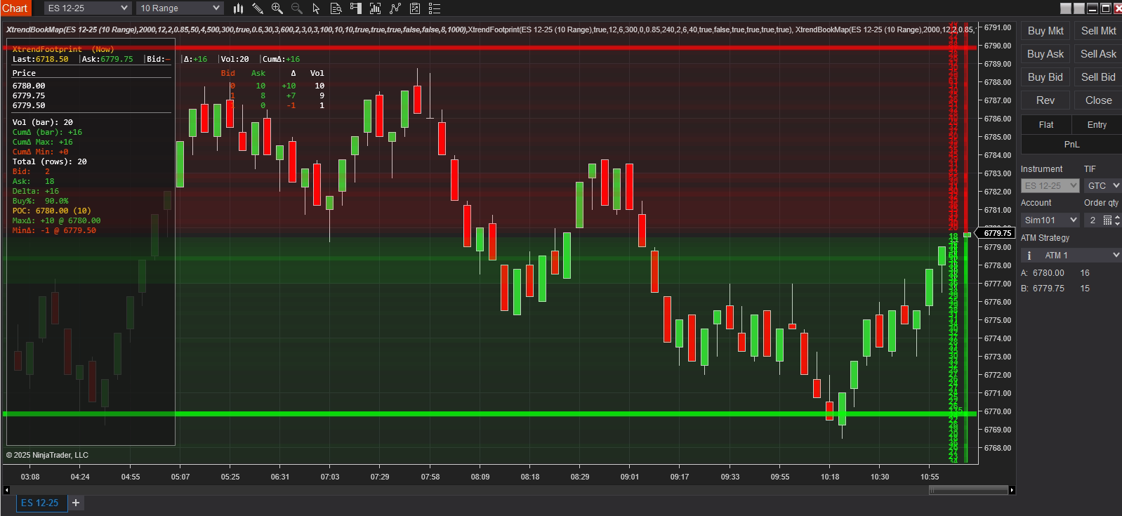1122x516 pixels.
Task: Click the Flat position display
Action: [x=1046, y=125]
